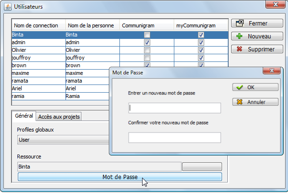Toggle myCommunigram checkbox for Olivier
Screen dimensions: 288x193
click(201, 50)
